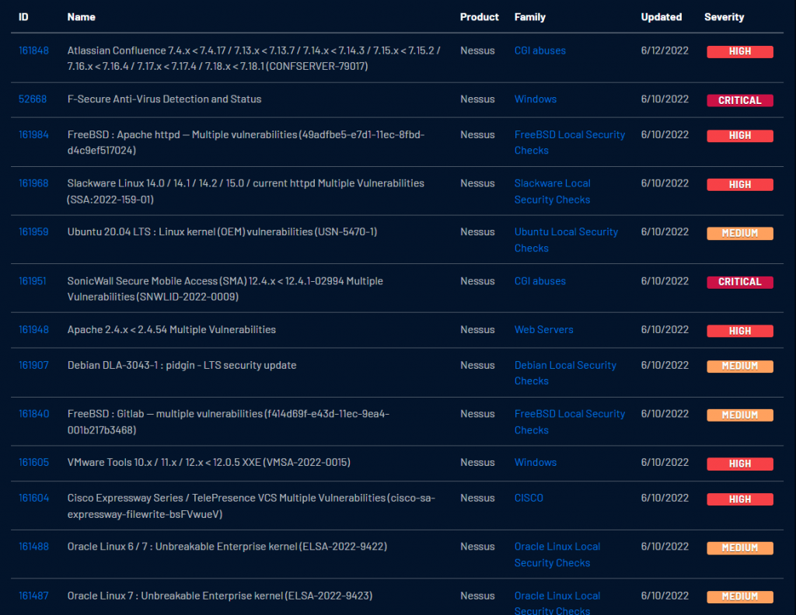796x615 pixels.
Task: Click the Product column header
Action: pos(479,17)
